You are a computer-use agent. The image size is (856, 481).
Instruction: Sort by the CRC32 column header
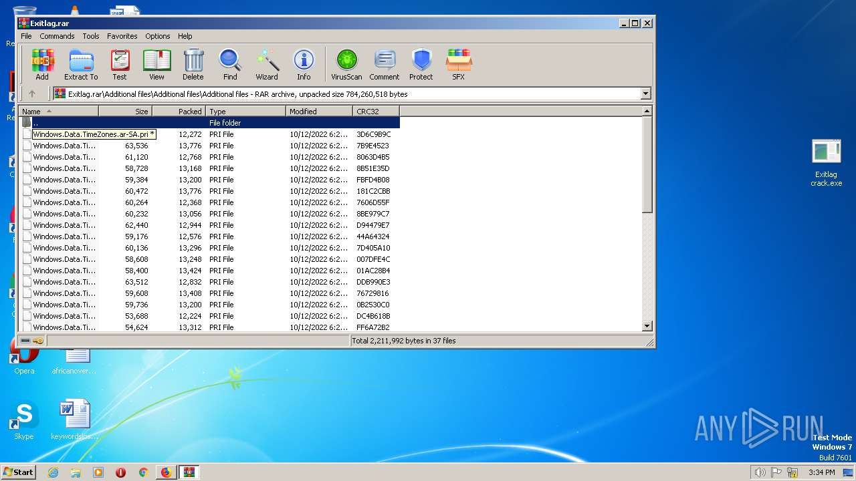click(376, 112)
